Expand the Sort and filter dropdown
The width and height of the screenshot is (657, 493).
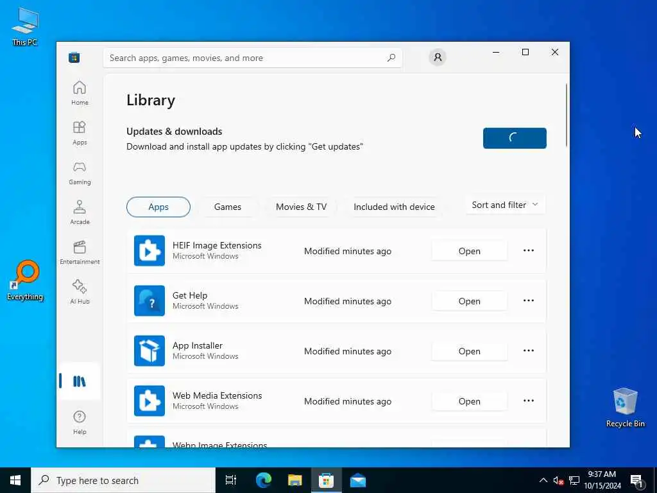(505, 205)
